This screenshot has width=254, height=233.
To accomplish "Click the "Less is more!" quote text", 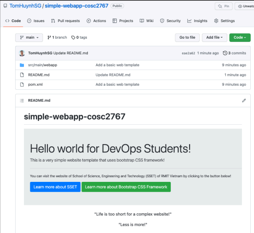I will [133, 225].
